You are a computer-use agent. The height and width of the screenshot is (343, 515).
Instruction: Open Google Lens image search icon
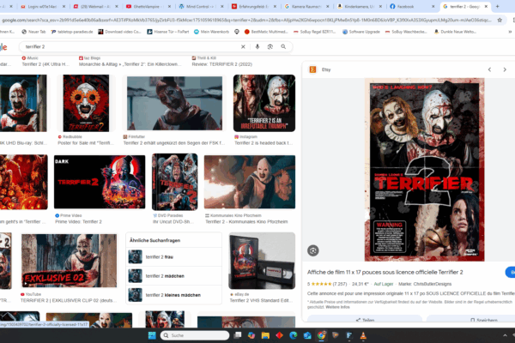(270, 46)
